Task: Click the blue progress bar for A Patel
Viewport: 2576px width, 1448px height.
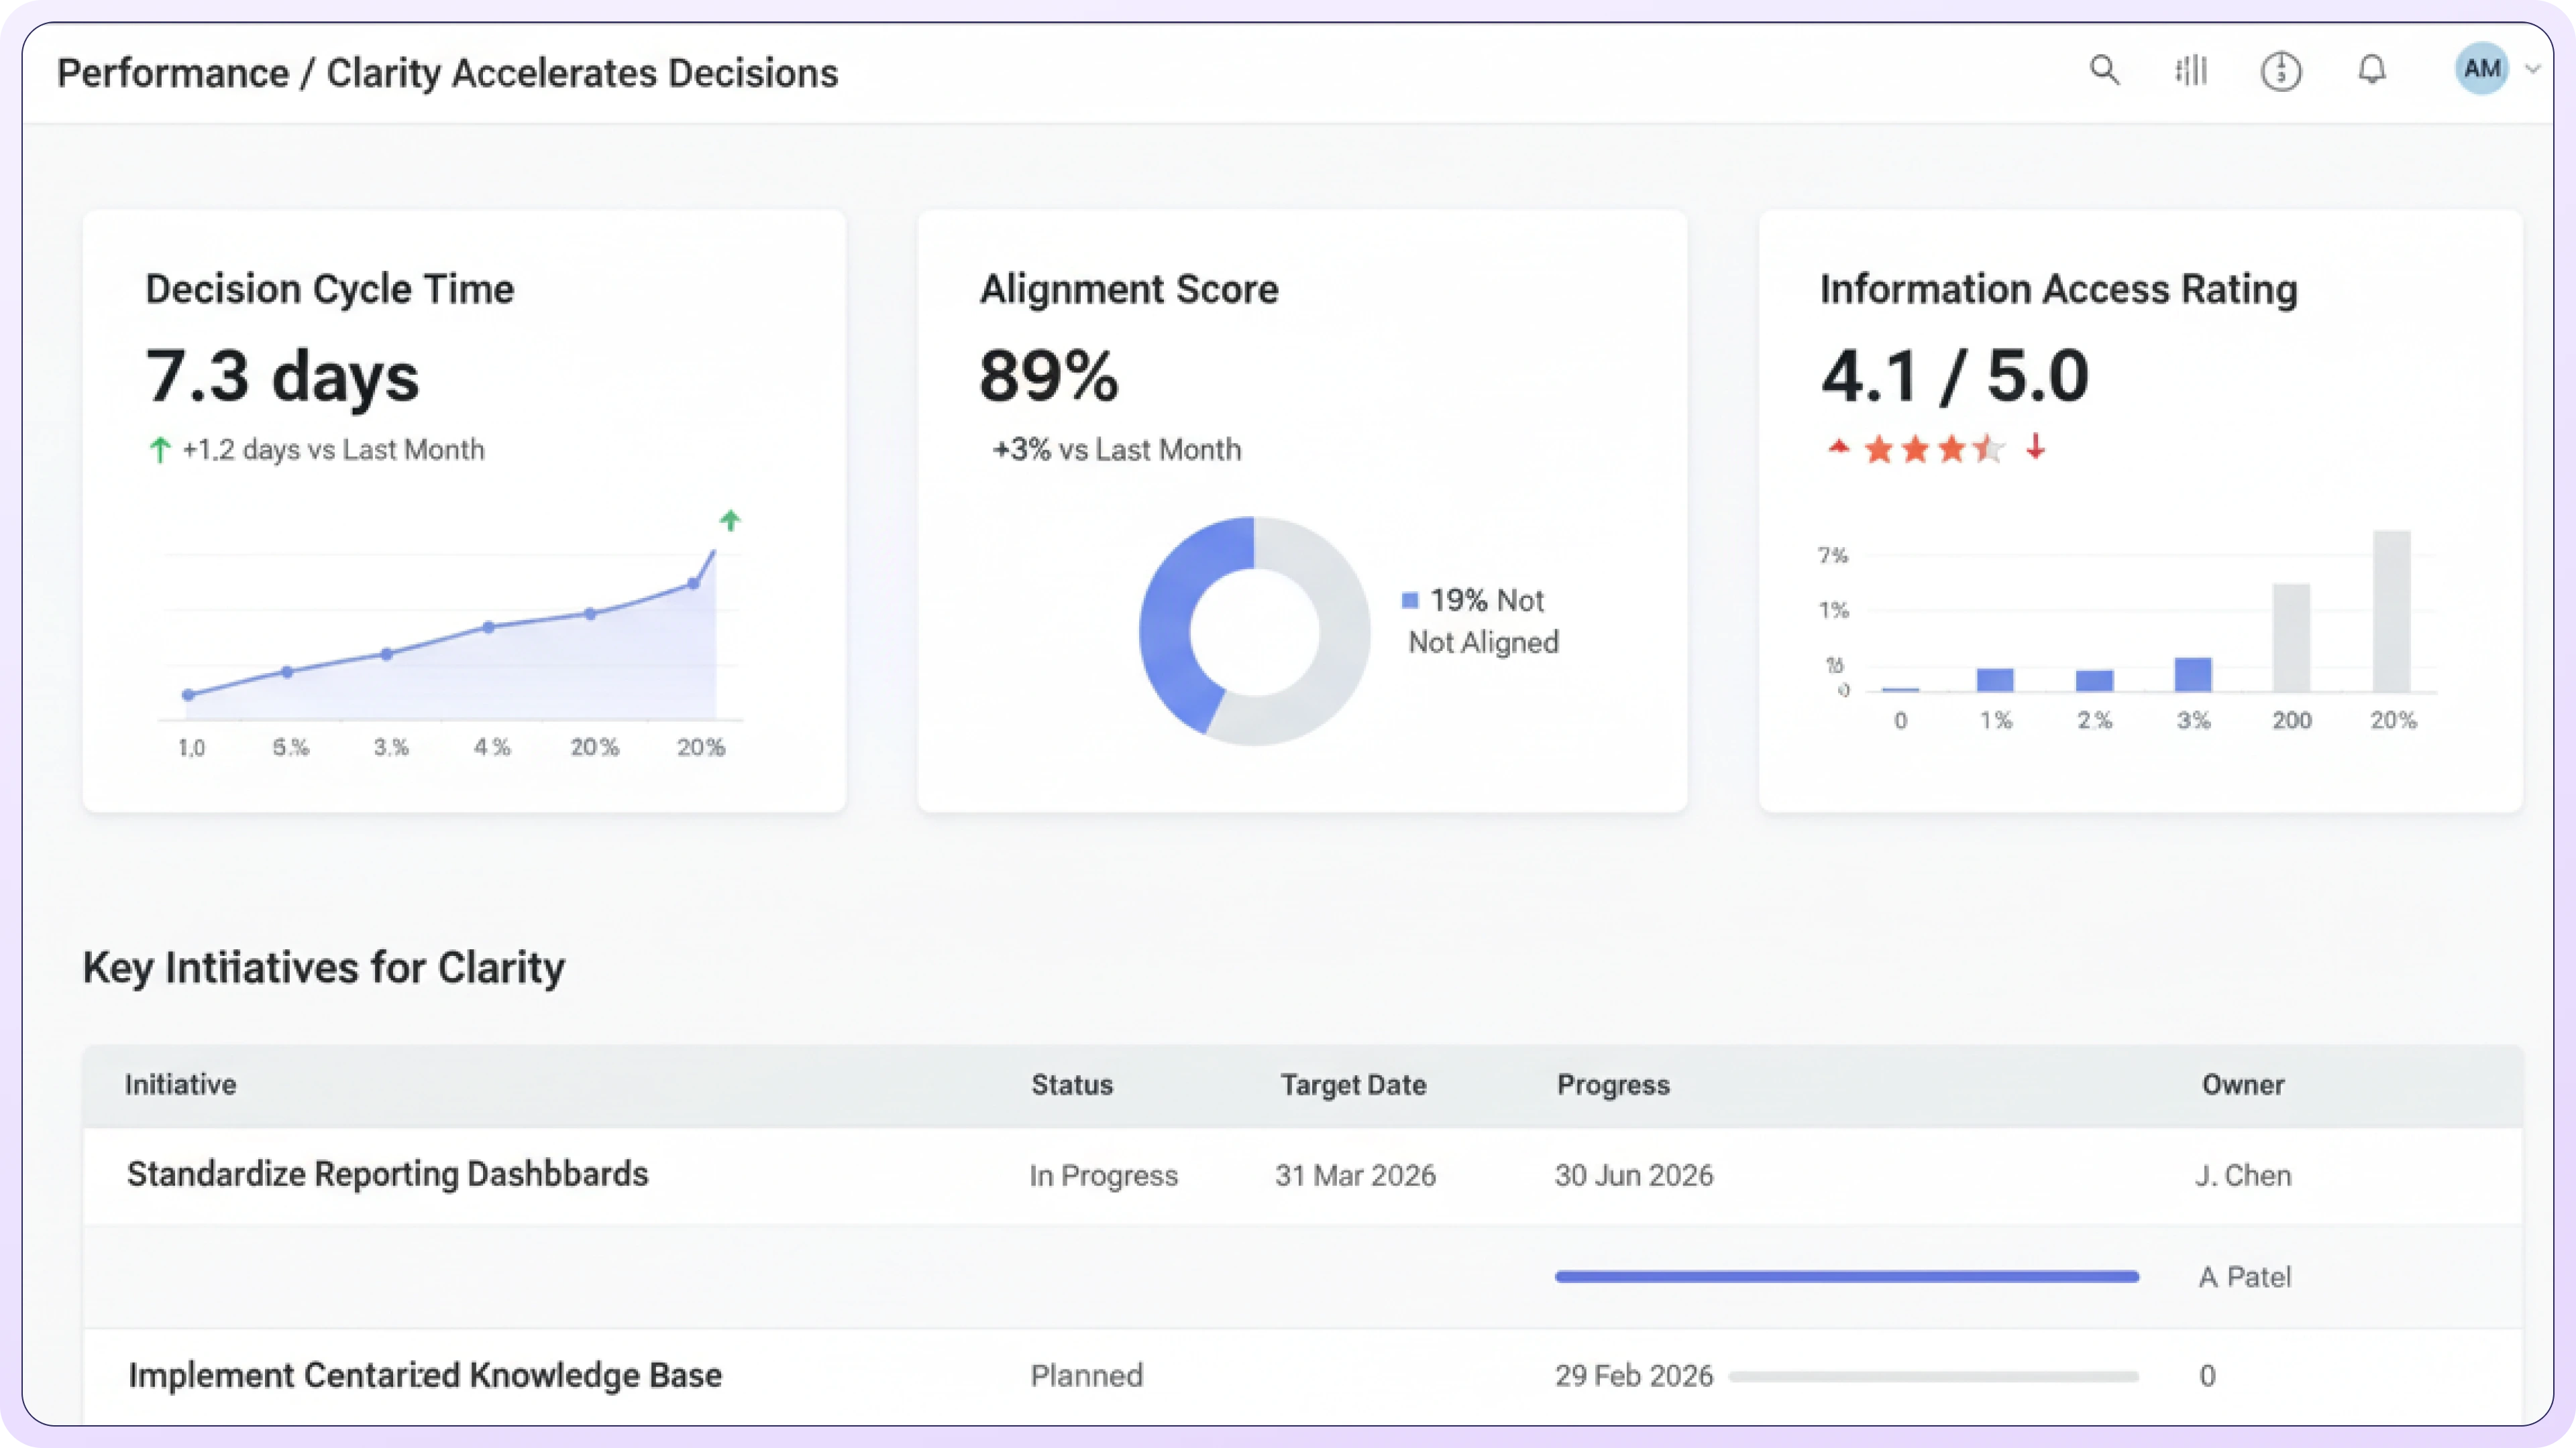Action: point(1846,1277)
